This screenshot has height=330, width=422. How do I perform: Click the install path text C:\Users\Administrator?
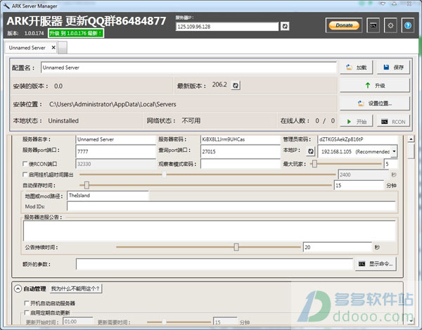click(113, 104)
